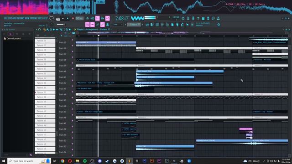This screenshot has height=164, width=292.
Task: Click the master pitch knob
Action: coord(52,25)
